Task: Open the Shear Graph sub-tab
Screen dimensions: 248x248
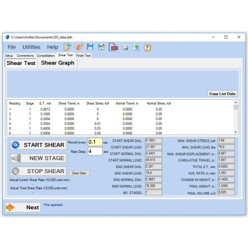Action: [x=58, y=63]
